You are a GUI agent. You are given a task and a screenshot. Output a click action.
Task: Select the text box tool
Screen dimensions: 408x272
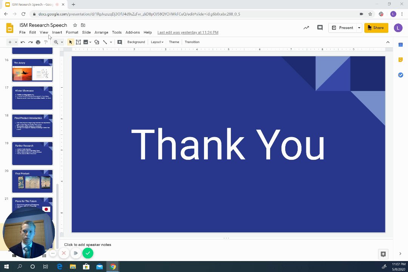[78, 42]
